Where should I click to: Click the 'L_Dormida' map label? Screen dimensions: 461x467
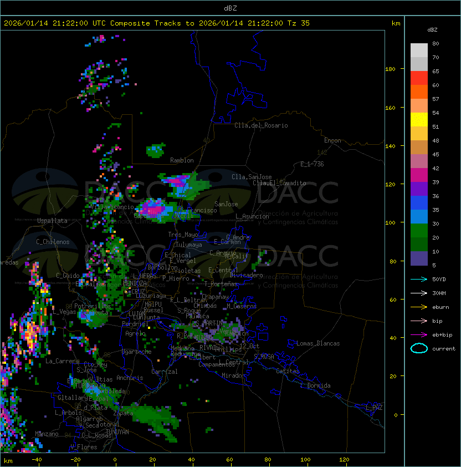pos(315,385)
